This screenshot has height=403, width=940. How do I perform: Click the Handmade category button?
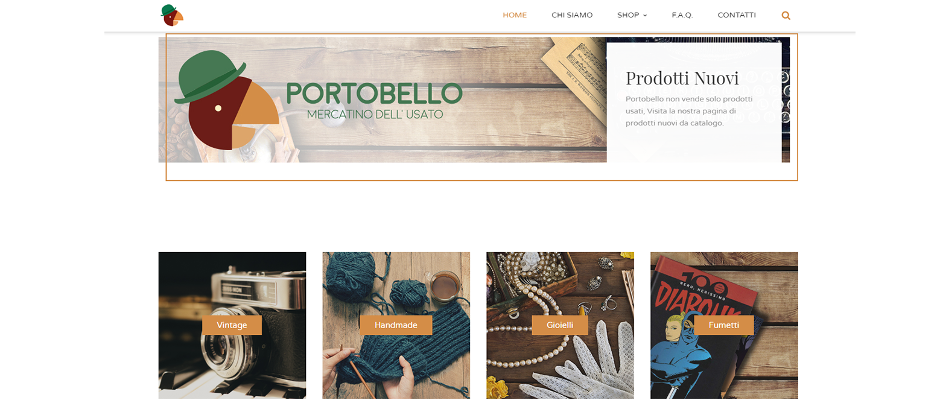(x=396, y=325)
